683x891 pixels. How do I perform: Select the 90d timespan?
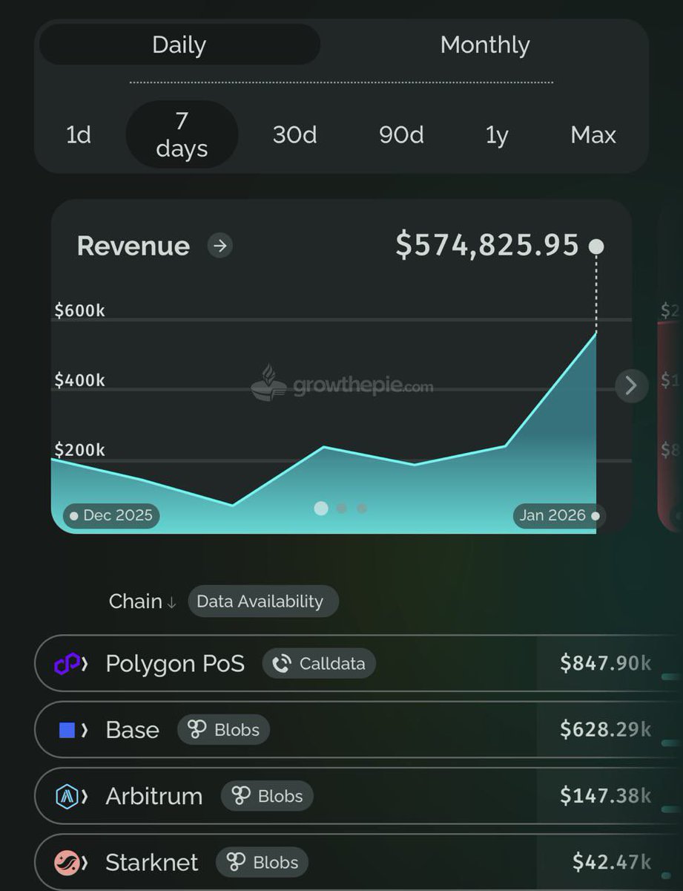(x=401, y=135)
